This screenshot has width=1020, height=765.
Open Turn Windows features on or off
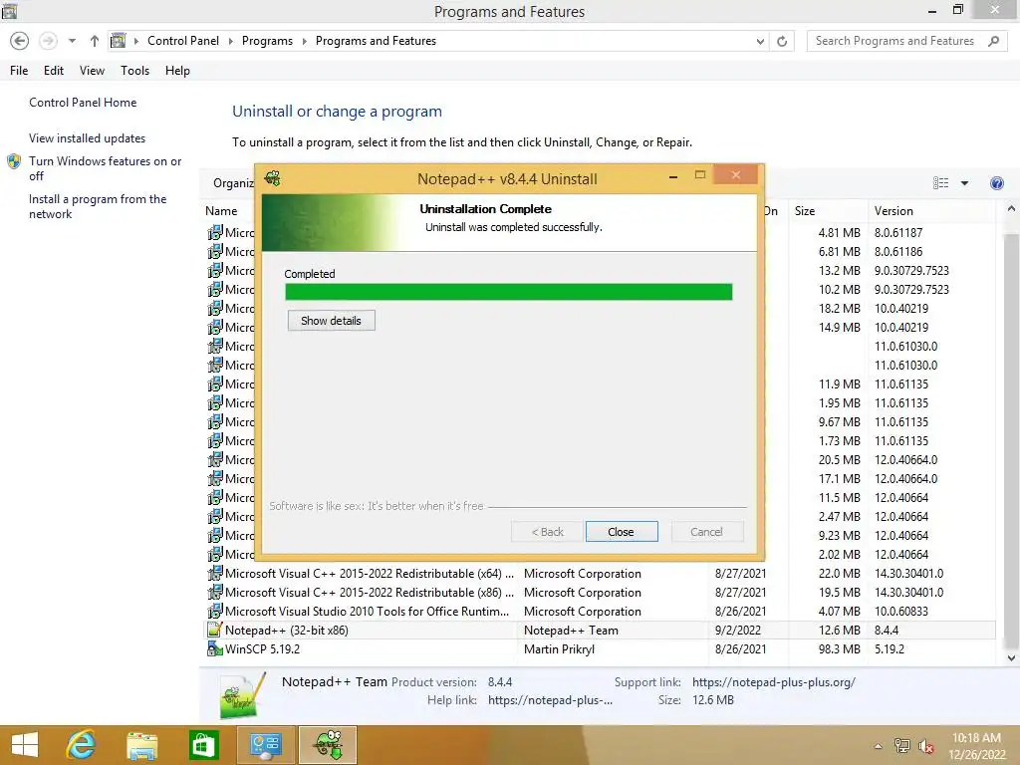coord(105,167)
